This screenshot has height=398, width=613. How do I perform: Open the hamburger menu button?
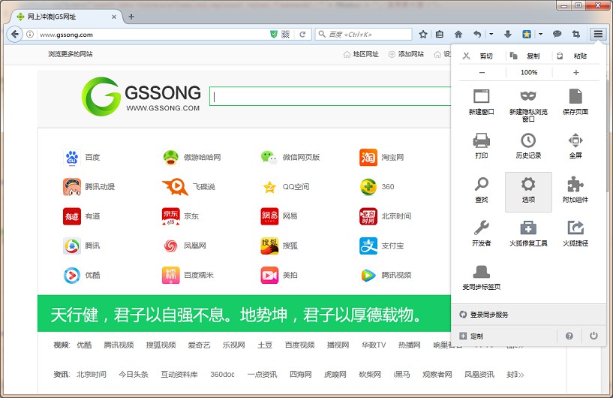(x=598, y=34)
